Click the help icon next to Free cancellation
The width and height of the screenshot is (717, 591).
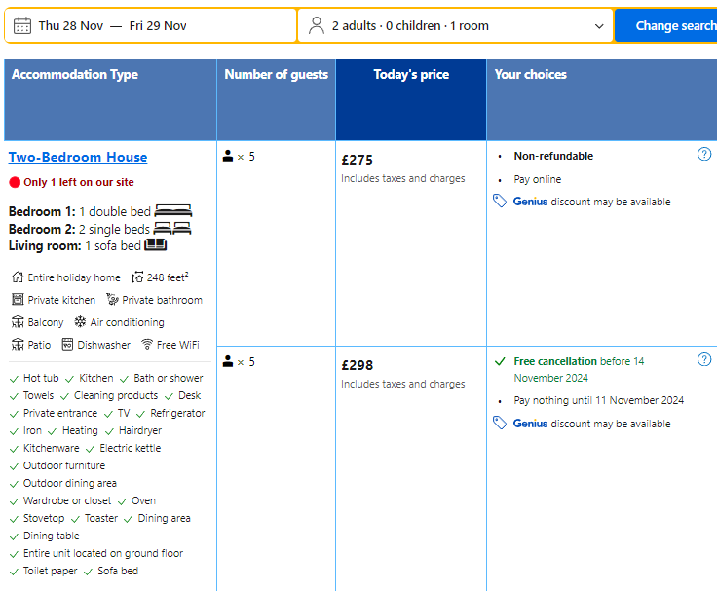tap(704, 359)
